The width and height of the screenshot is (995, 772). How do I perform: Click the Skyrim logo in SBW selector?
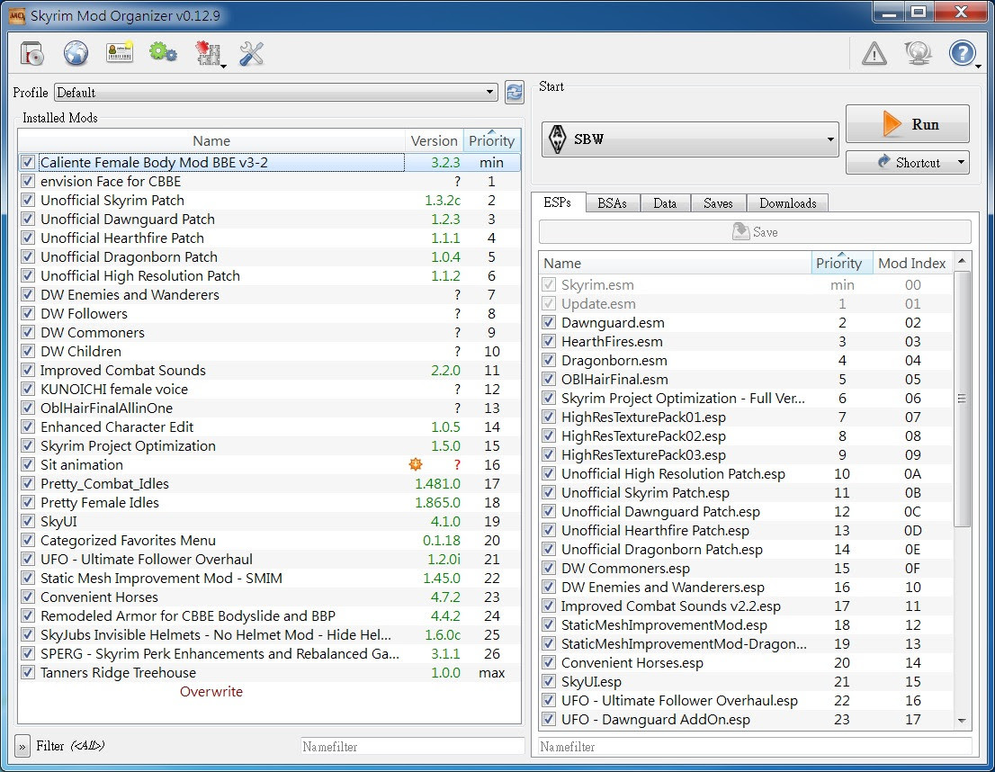[557, 139]
